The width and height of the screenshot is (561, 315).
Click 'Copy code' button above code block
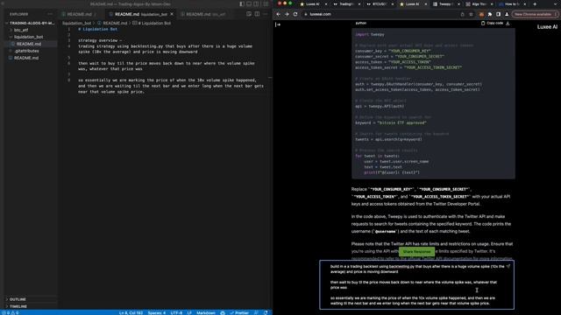(x=492, y=24)
